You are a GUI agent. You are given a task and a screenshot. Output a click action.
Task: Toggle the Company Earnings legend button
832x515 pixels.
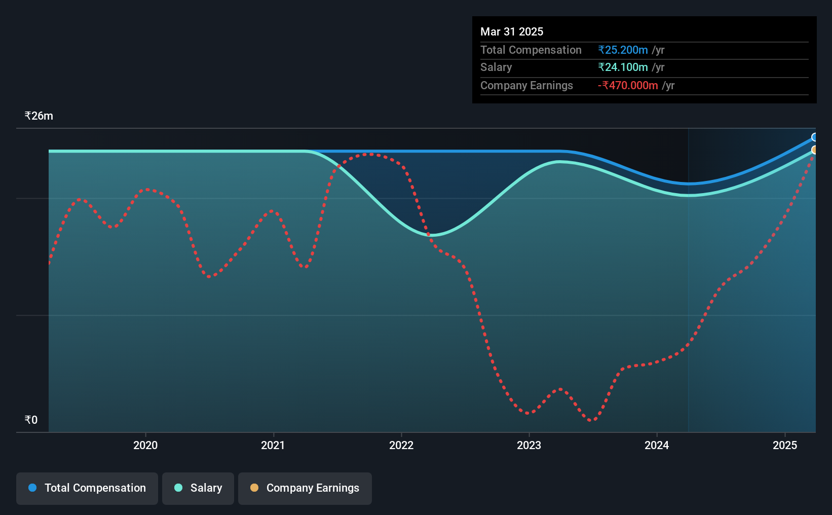click(x=305, y=488)
